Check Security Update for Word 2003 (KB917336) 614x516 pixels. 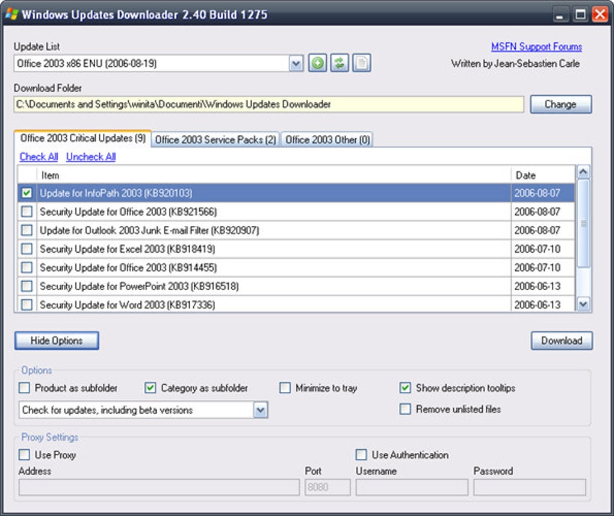pos(26,305)
